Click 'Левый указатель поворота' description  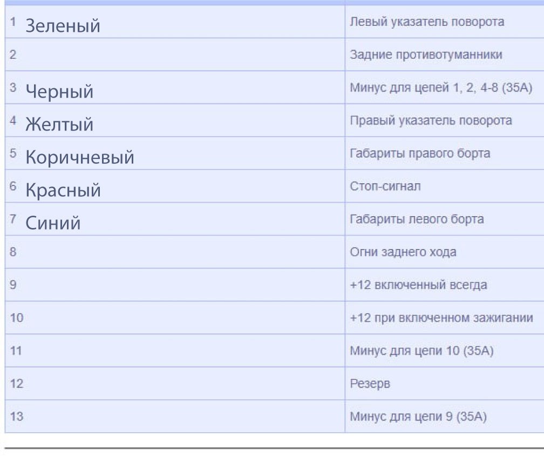point(427,22)
